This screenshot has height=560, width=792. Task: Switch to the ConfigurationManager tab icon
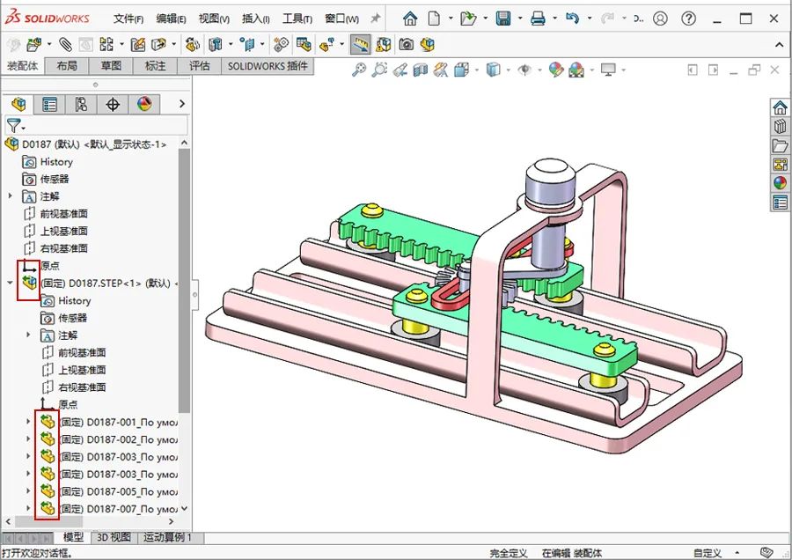[81, 105]
